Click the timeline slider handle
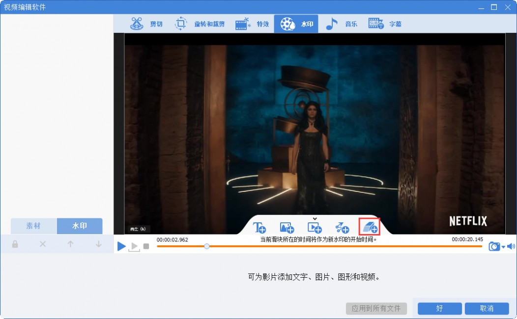 tap(207, 246)
